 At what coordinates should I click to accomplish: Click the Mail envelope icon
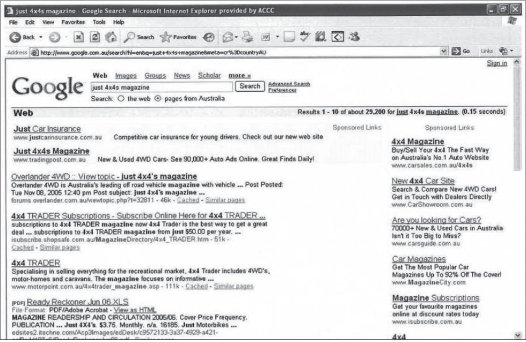pyautogui.click(x=228, y=37)
